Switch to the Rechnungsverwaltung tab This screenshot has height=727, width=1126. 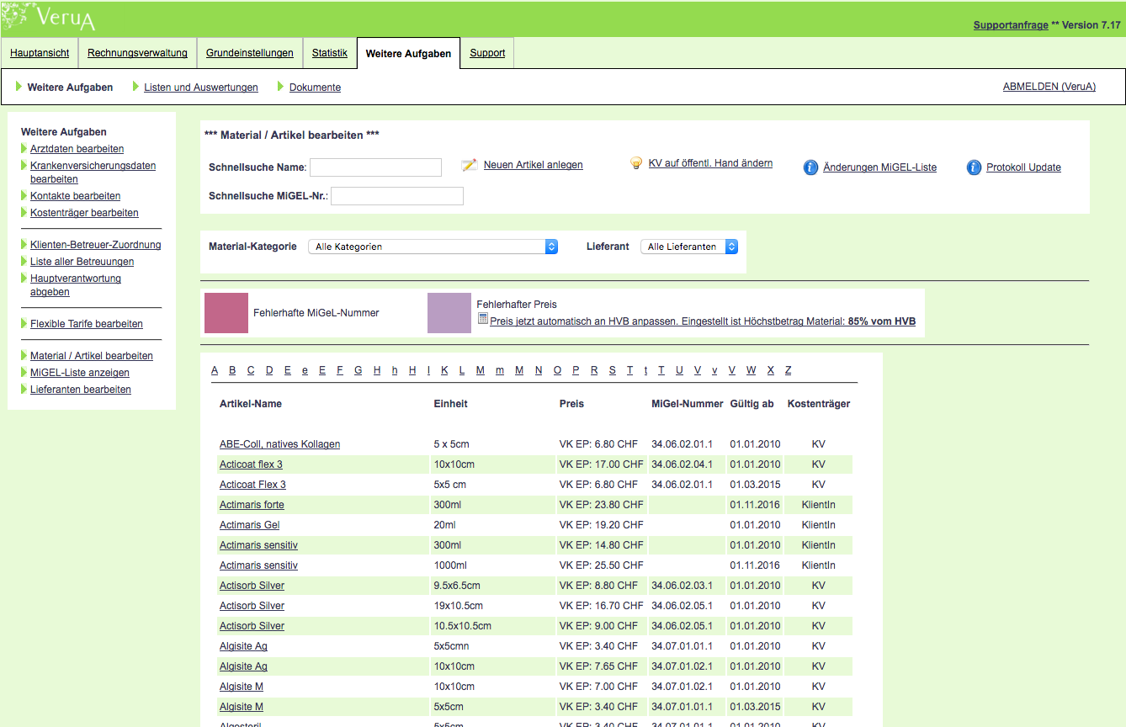[x=137, y=53]
